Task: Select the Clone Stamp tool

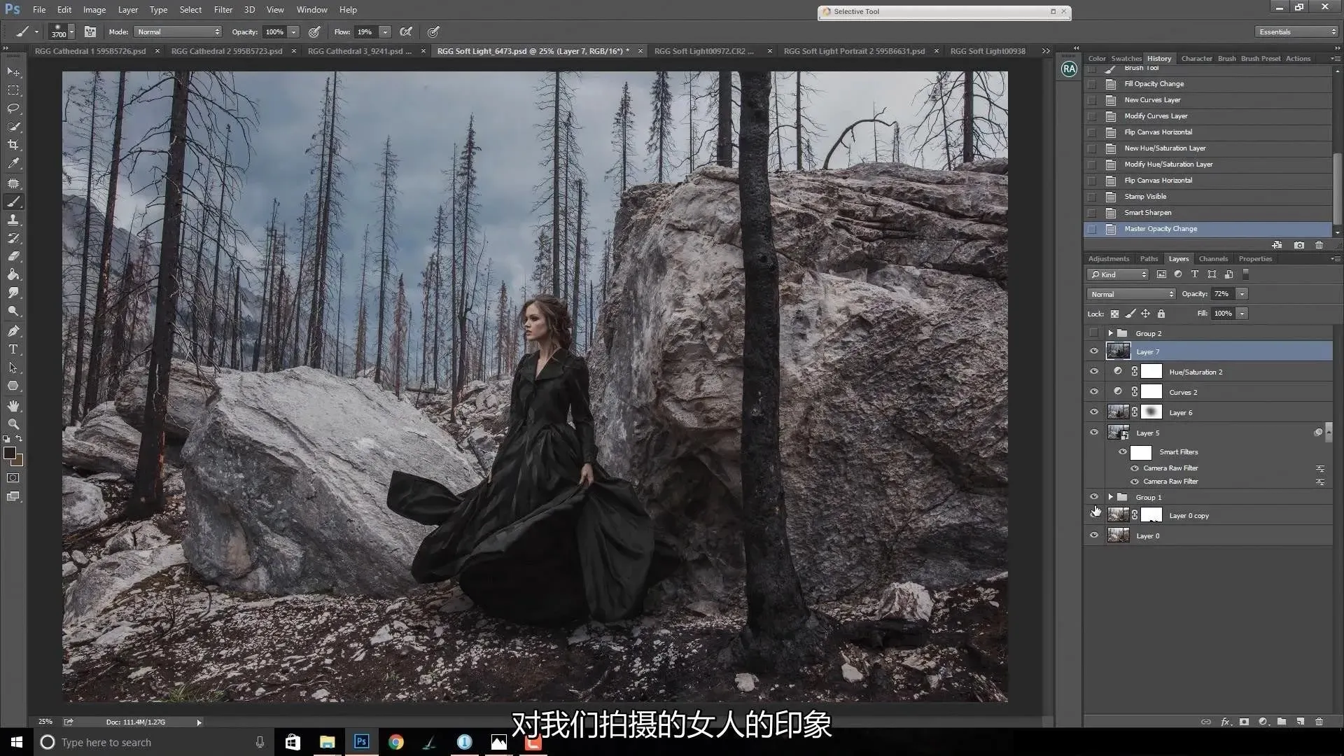Action: coord(13,220)
